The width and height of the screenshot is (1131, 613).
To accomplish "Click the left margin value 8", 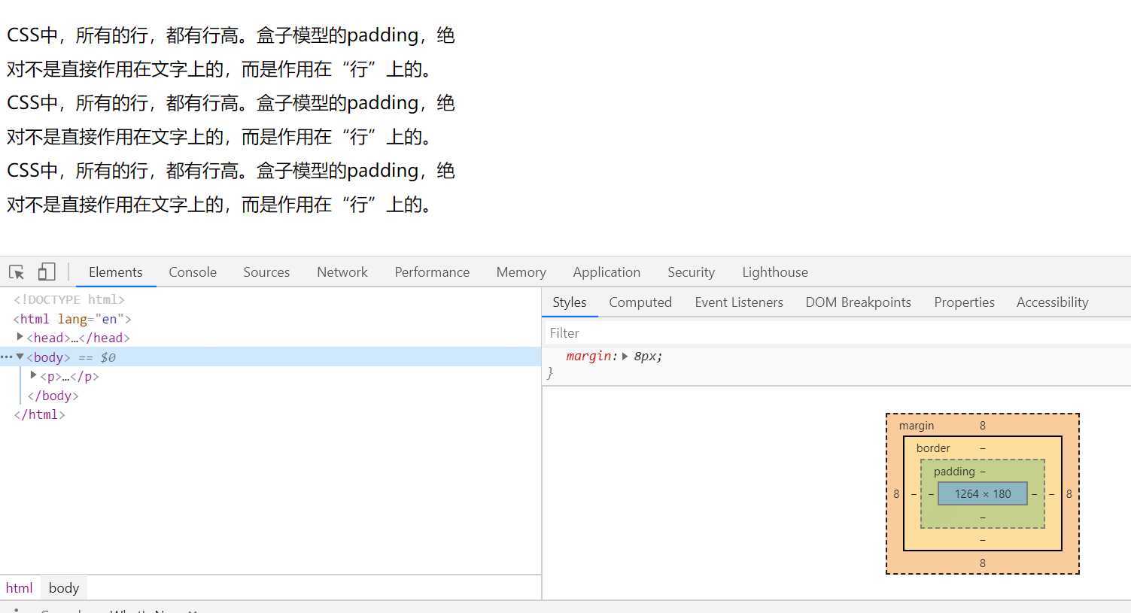I will [896, 494].
